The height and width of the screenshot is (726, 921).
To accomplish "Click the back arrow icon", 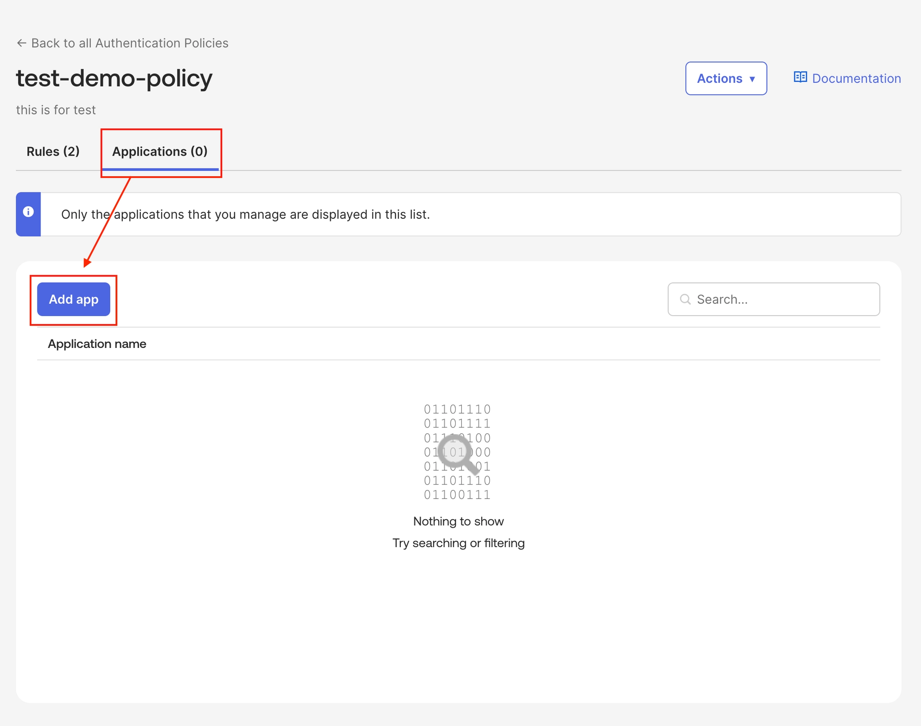I will 21,43.
